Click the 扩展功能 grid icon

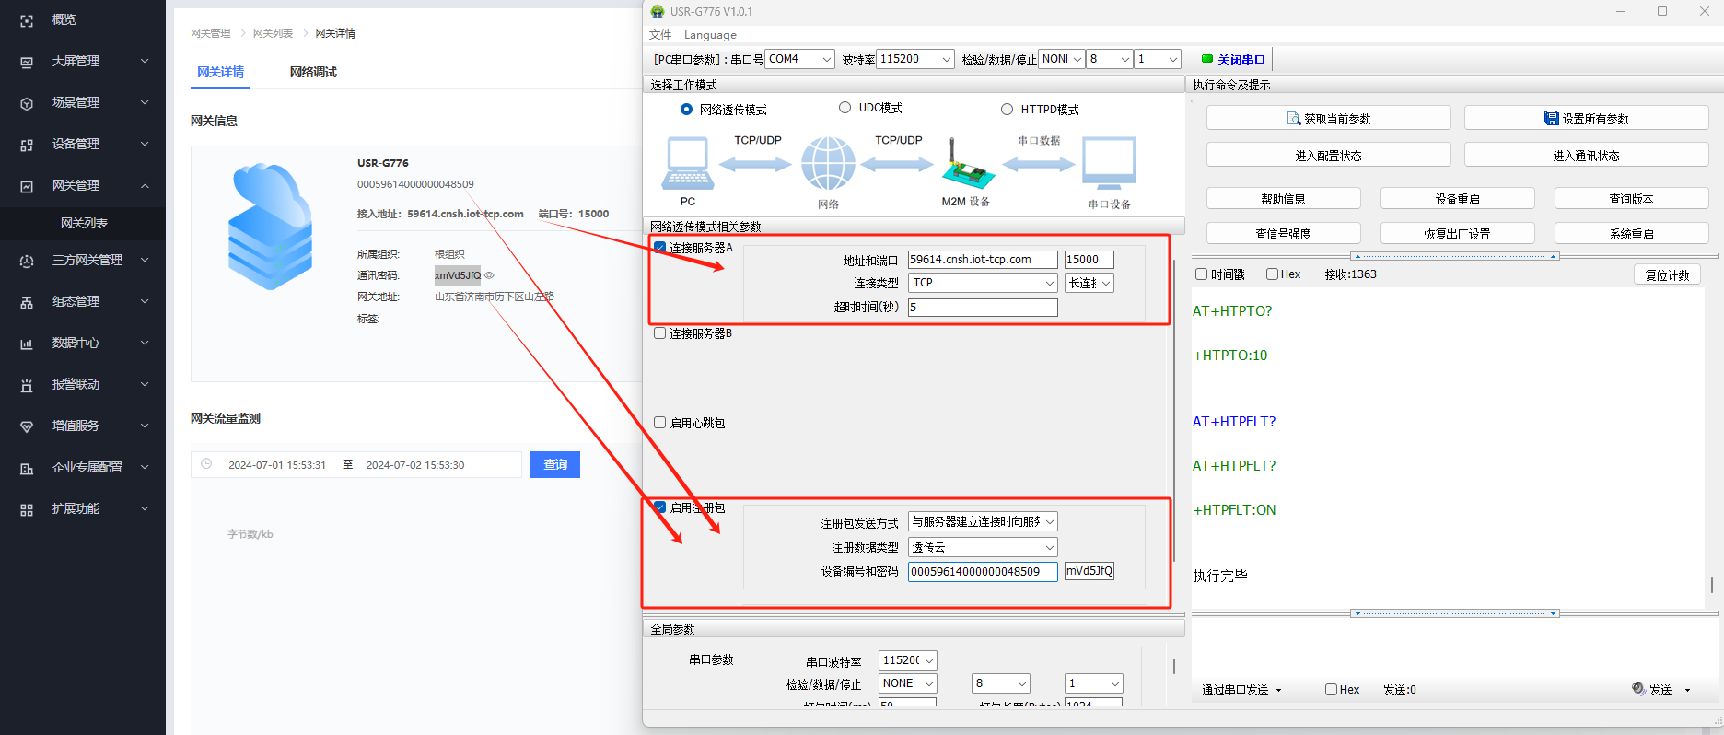pyautogui.click(x=27, y=509)
